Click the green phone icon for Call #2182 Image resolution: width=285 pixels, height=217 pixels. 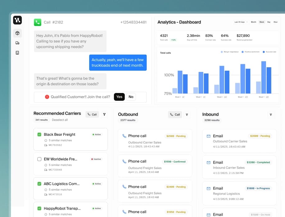[x=38, y=22]
